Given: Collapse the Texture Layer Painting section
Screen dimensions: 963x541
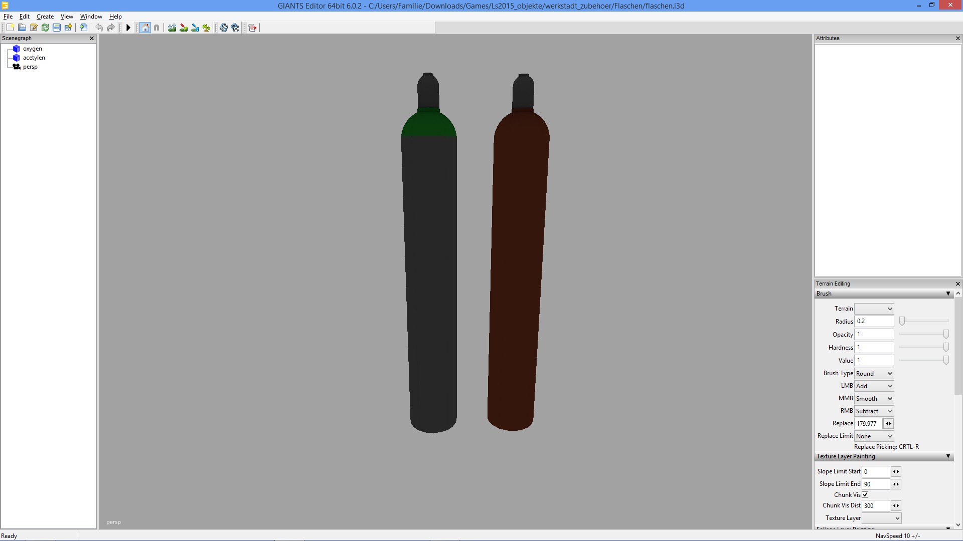Looking at the screenshot, I should click(948, 456).
